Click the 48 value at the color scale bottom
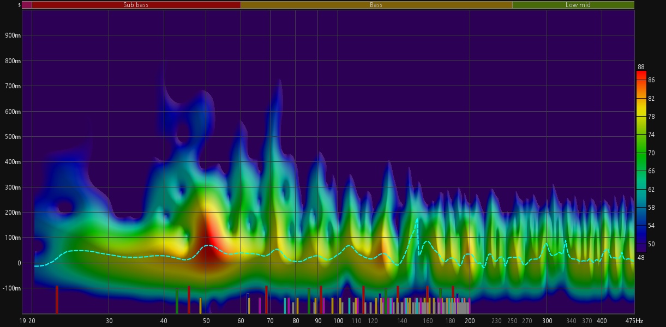Viewport: 666px width, 327px height. [x=641, y=258]
